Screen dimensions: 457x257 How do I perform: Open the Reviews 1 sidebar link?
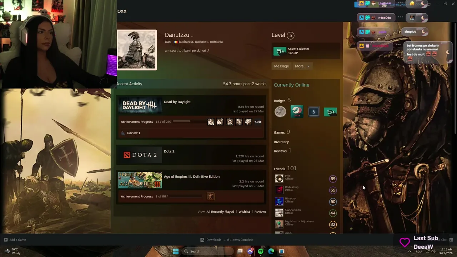[282, 151]
